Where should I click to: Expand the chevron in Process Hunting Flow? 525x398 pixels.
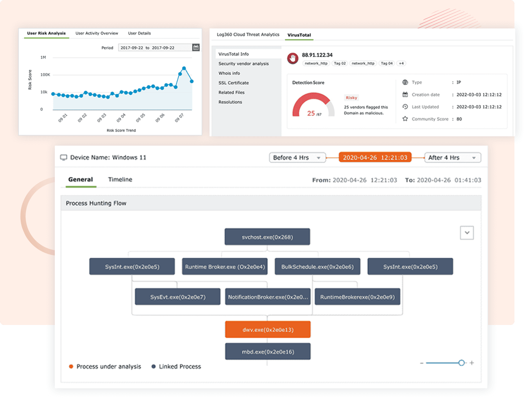pos(467,232)
